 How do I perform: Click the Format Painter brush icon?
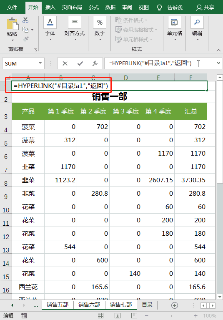(x=26, y=39)
